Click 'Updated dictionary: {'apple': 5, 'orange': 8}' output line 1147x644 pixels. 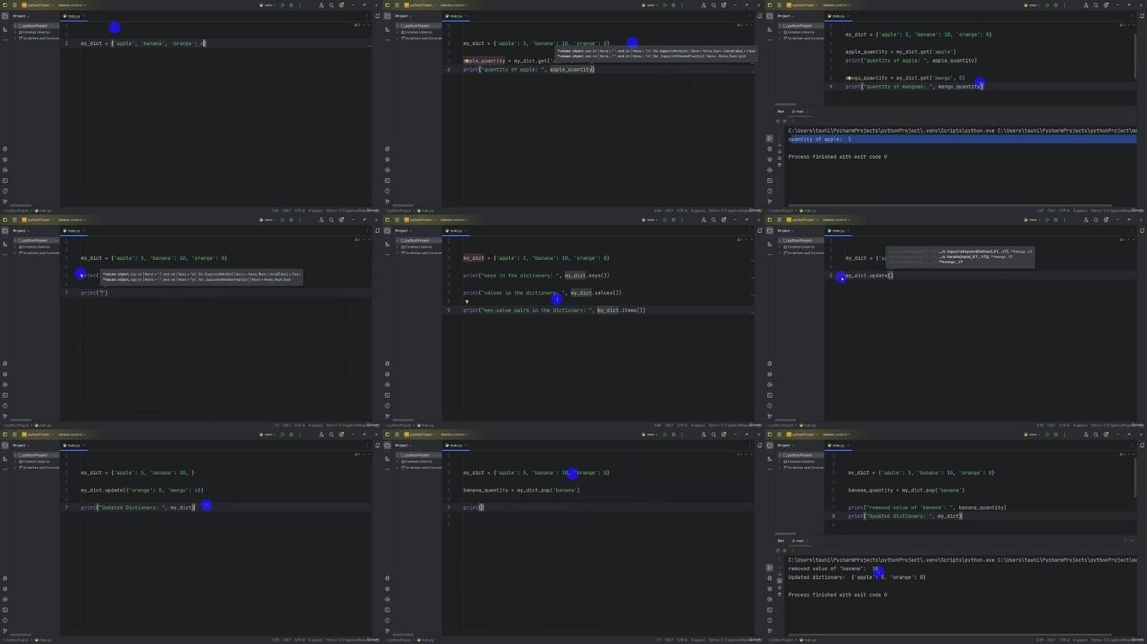point(857,577)
